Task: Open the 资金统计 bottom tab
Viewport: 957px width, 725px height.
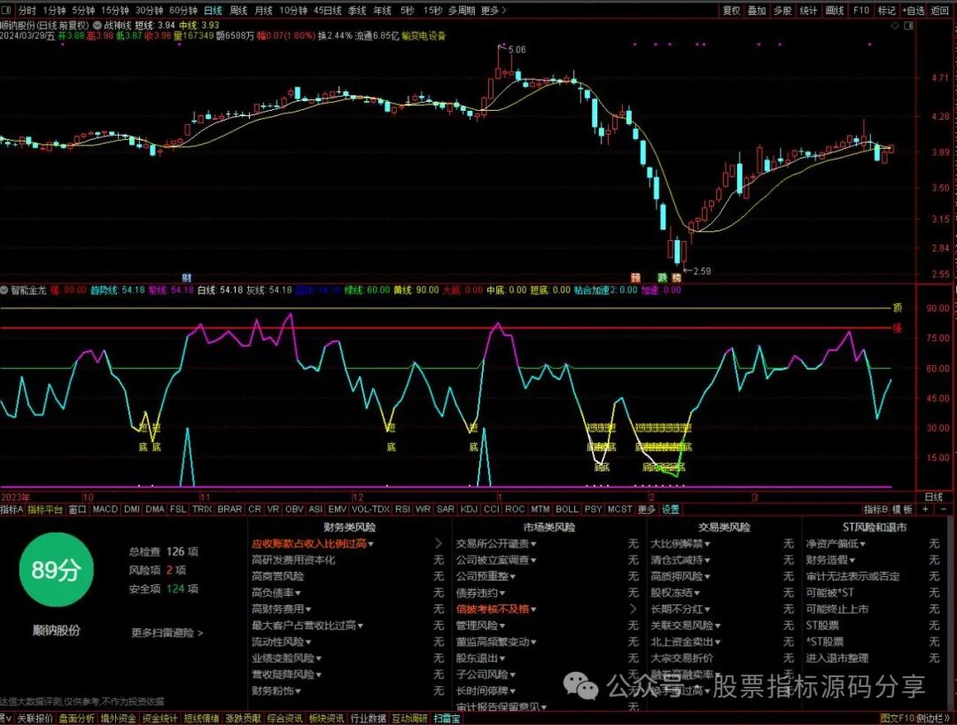Action: coord(159,719)
